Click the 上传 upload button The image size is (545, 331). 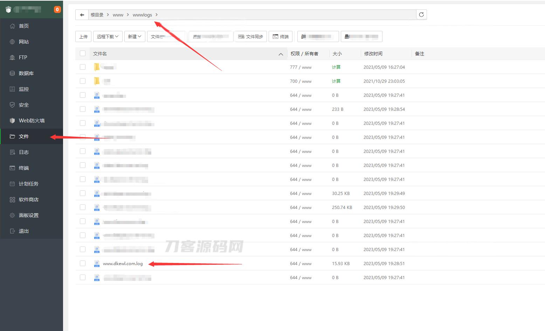pyautogui.click(x=83, y=36)
